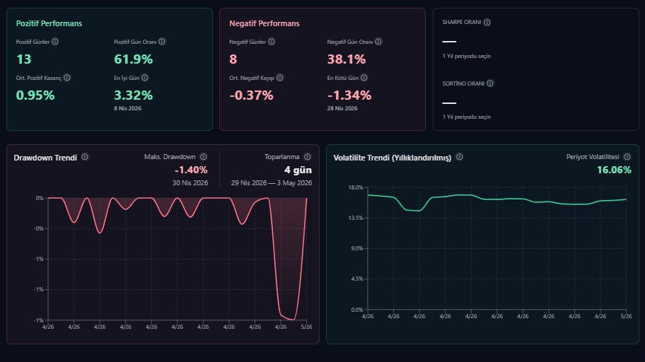Show info for Ort. Negatif Kayıp
The height and width of the screenshot is (362, 645).
(x=280, y=78)
